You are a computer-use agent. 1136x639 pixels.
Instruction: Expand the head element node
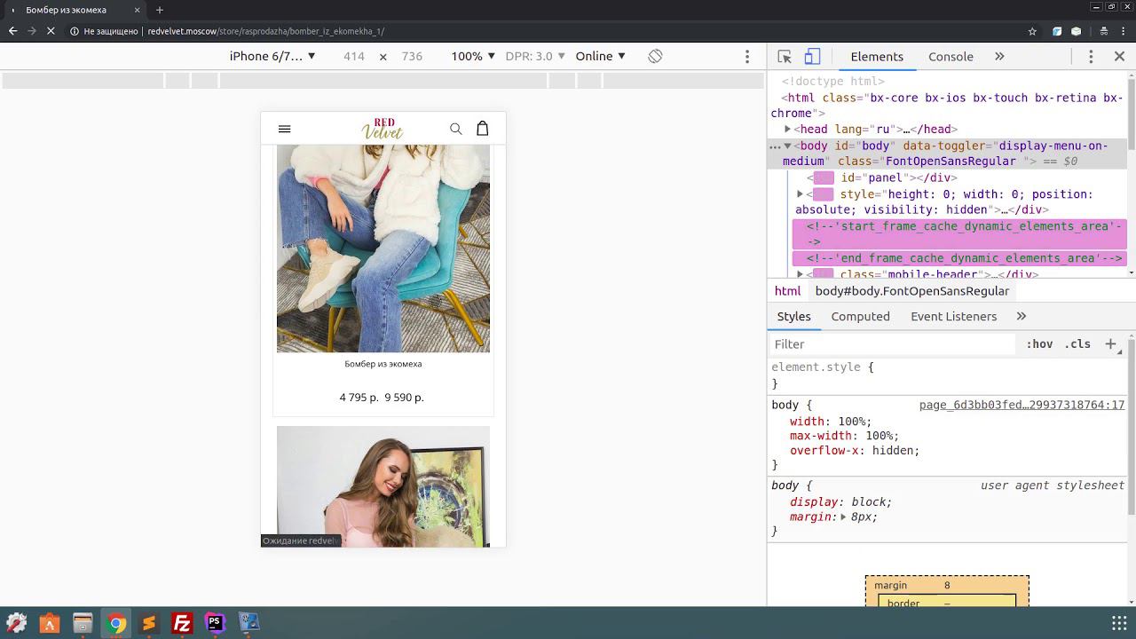(787, 129)
